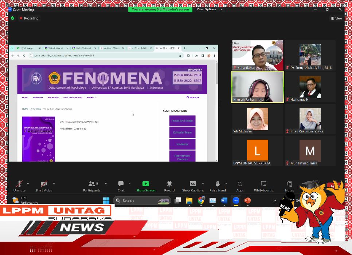The image size is (352, 255).
Task: Expand the arrow next to Chat
Action: pos(129,183)
